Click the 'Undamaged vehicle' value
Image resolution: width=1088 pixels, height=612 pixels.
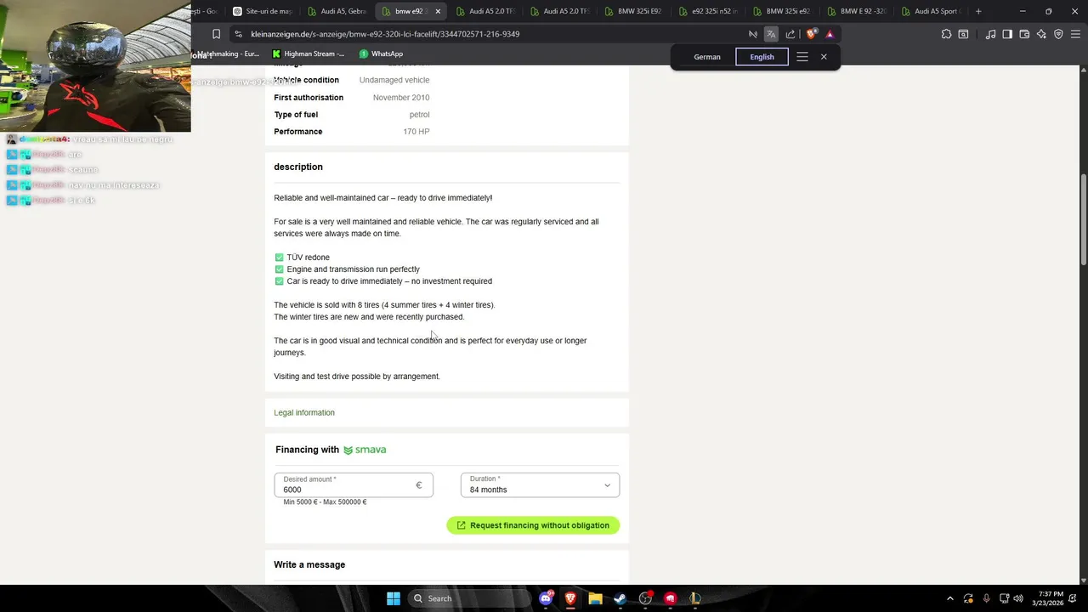pyautogui.click(x=394, y=80)
